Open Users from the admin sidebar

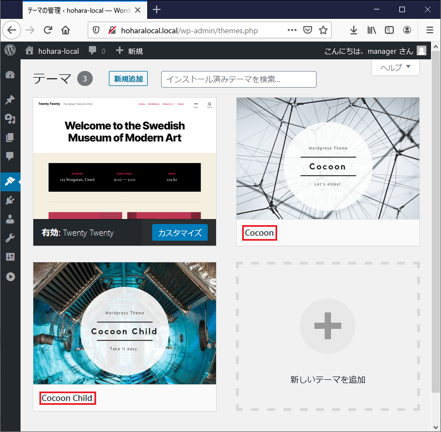click(x=10, y=219)
